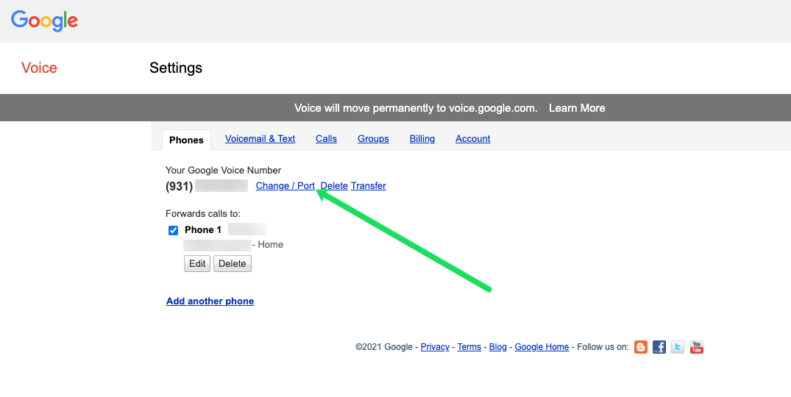Click the Transfer number link
Screen dimensions: 791x397
369,186
